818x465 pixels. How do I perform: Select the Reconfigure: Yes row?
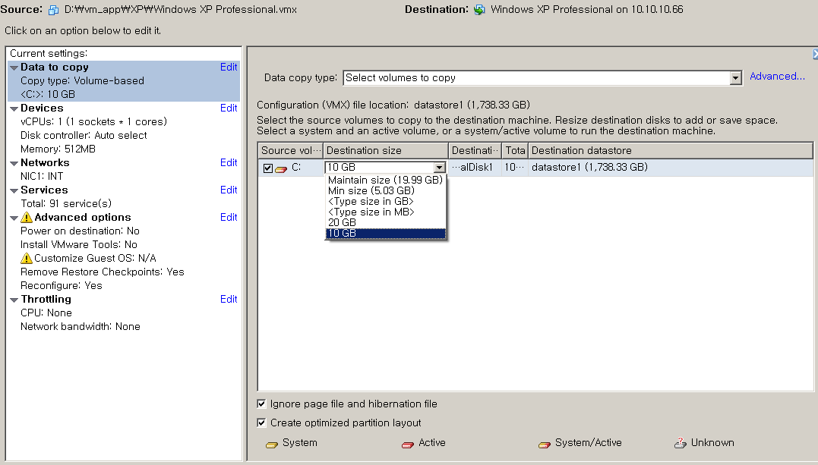coord(61,286)
